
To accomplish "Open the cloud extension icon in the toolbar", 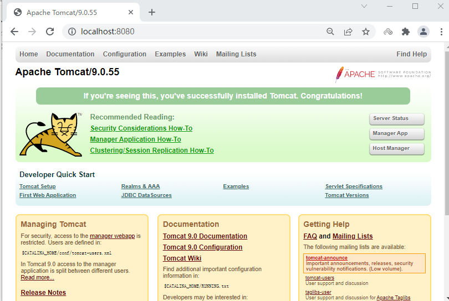I will pos(388,32).
